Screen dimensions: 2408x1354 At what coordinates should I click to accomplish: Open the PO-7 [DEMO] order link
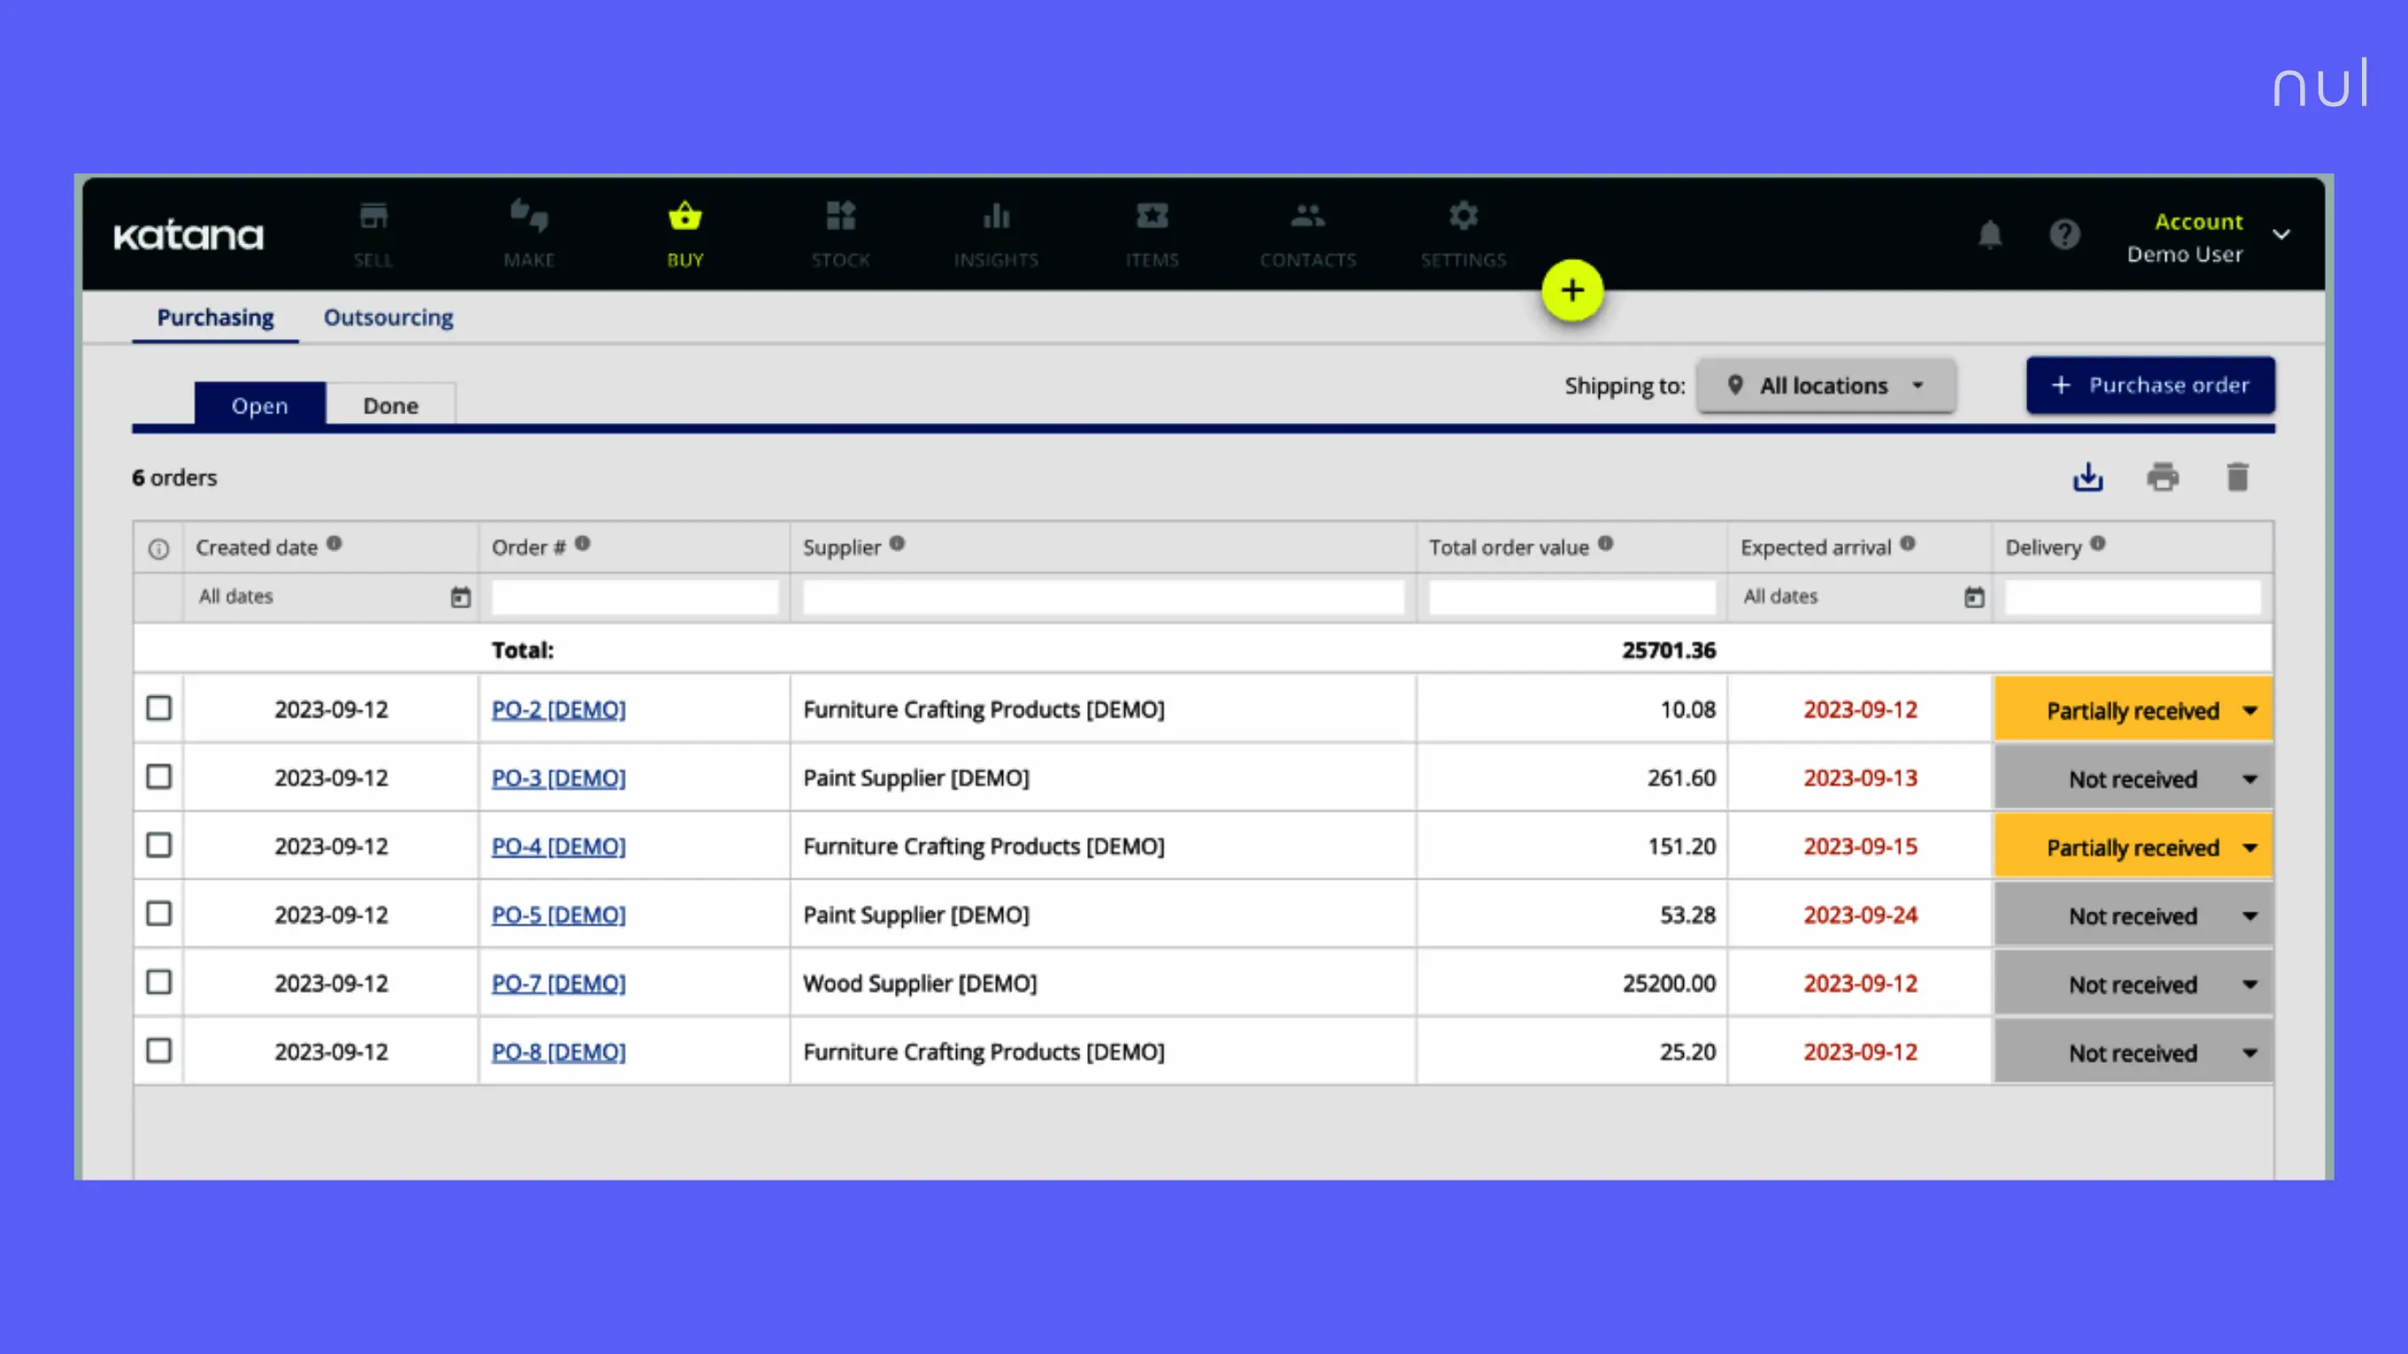point(558,983)
